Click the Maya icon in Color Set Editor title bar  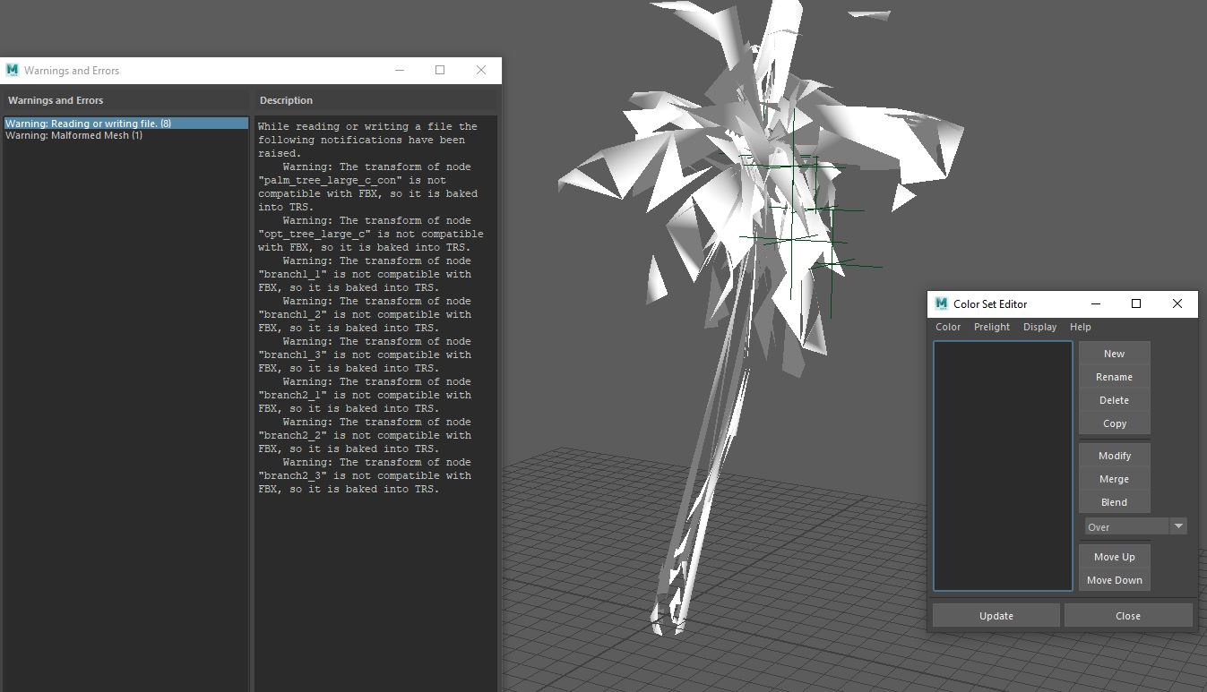coord(941,304)
